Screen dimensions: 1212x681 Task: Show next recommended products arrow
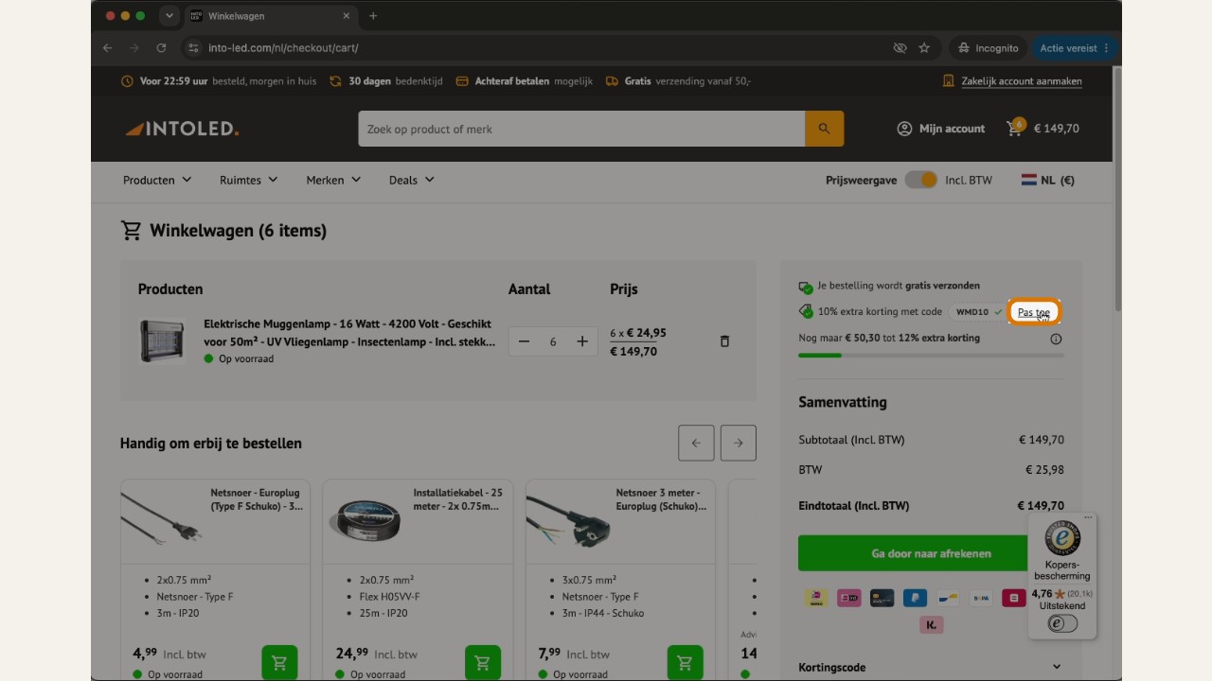coord(738,443)
